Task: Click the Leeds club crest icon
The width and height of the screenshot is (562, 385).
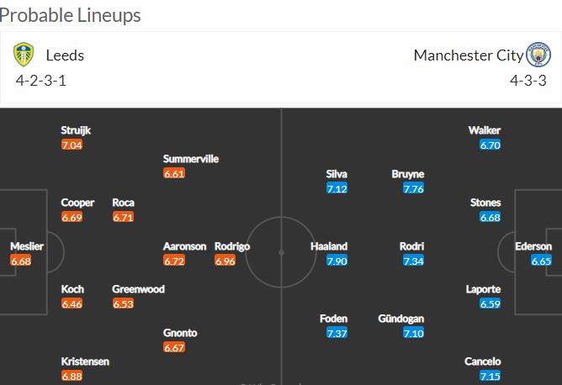Action: (24, 55)
